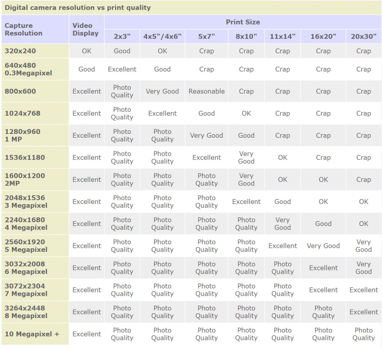Select the 16x20" column header
This screenshot has width=382, height=348.
[x=323, y=36]
